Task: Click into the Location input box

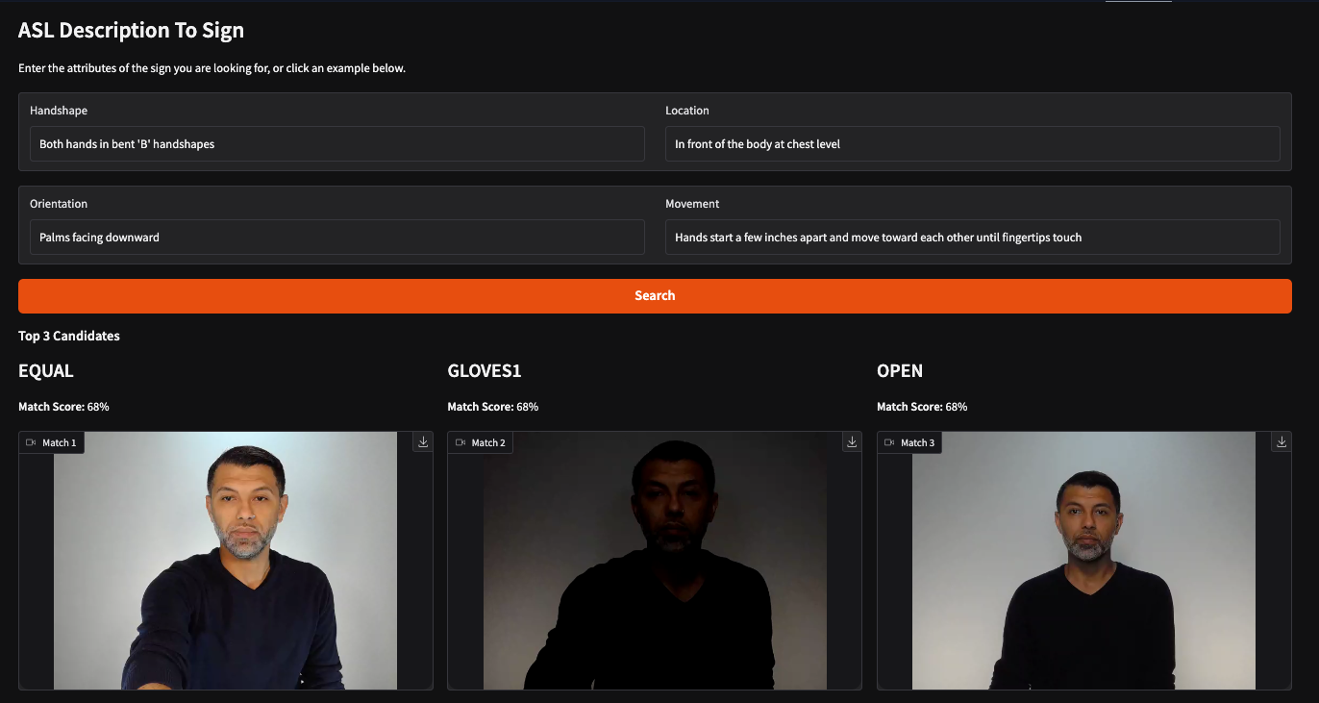Action: point(972,144)
